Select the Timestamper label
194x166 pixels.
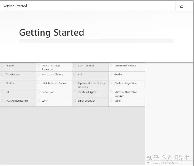(13, 74)
